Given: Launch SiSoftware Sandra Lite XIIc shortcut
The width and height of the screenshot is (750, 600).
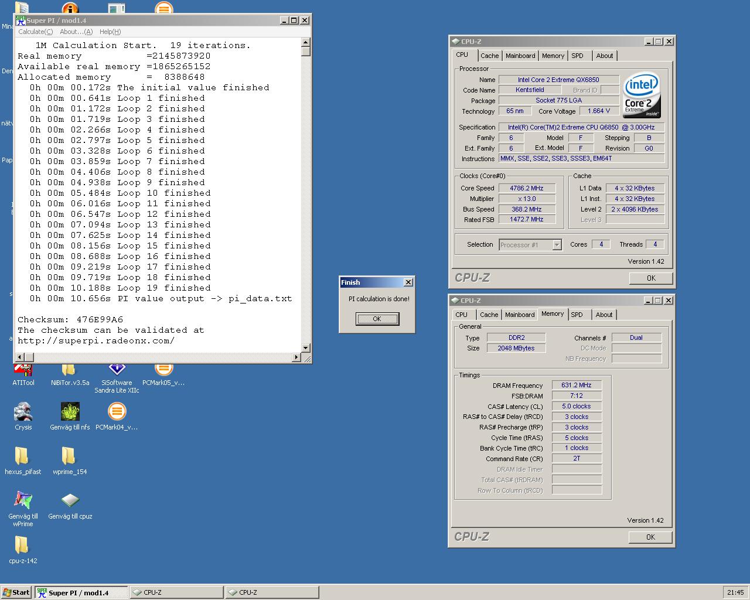Looking at the screenshot, I should [117, 377].
